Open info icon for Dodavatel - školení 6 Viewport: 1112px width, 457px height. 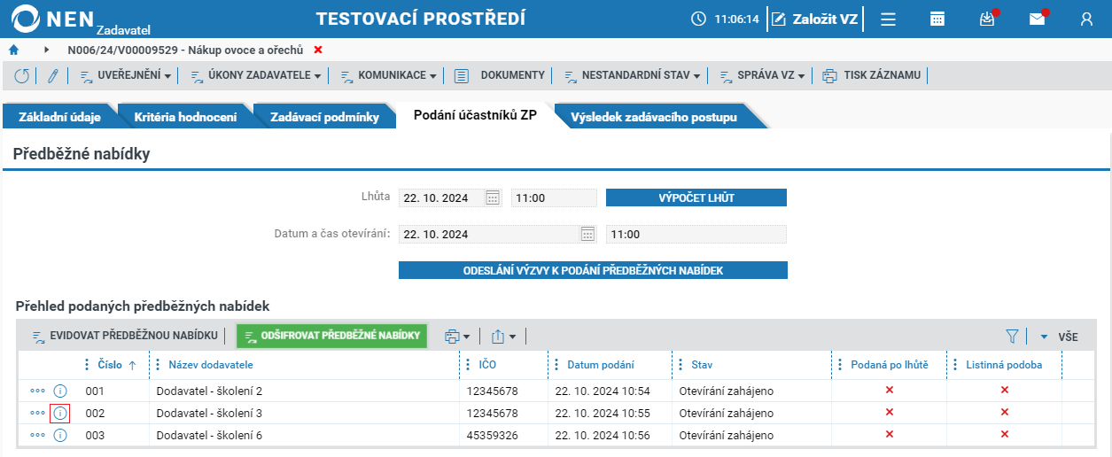coord(60,435)
